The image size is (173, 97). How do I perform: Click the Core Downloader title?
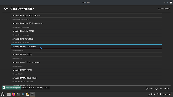22,9
